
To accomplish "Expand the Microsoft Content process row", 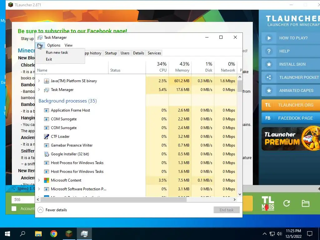I will (39, 180).
